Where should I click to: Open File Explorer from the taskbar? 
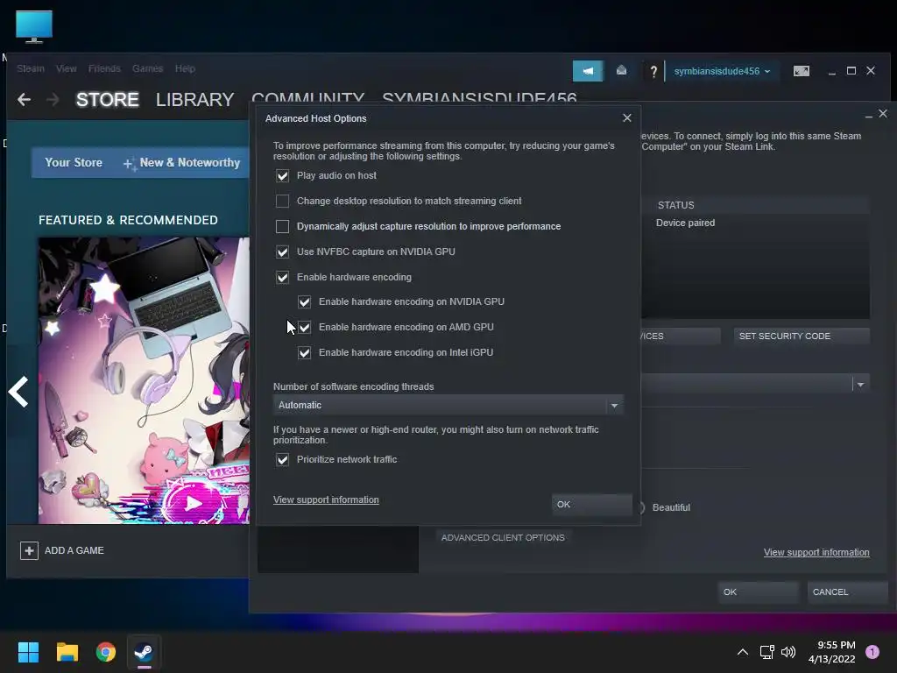tap(67, 652)
